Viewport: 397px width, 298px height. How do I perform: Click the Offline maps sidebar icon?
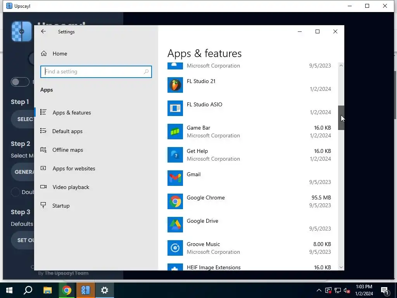click(x=43, y=149)
